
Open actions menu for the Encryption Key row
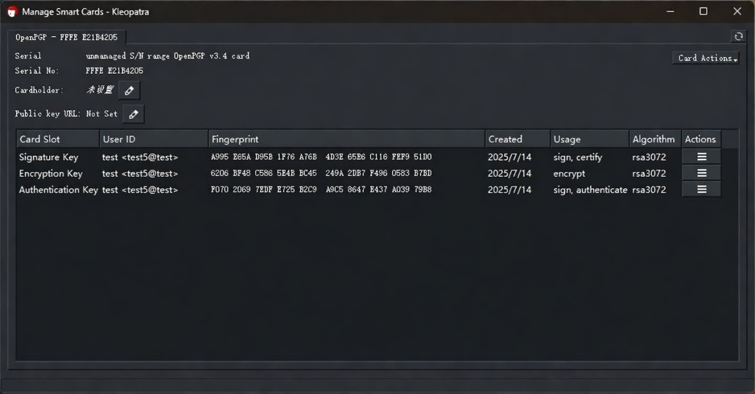(701, 174)
